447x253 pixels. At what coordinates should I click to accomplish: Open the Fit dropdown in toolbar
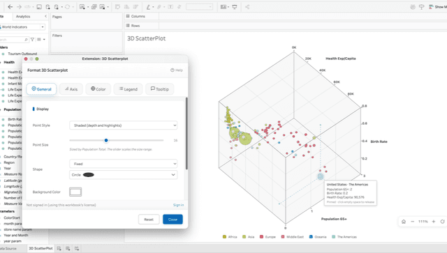pos(199,7)
